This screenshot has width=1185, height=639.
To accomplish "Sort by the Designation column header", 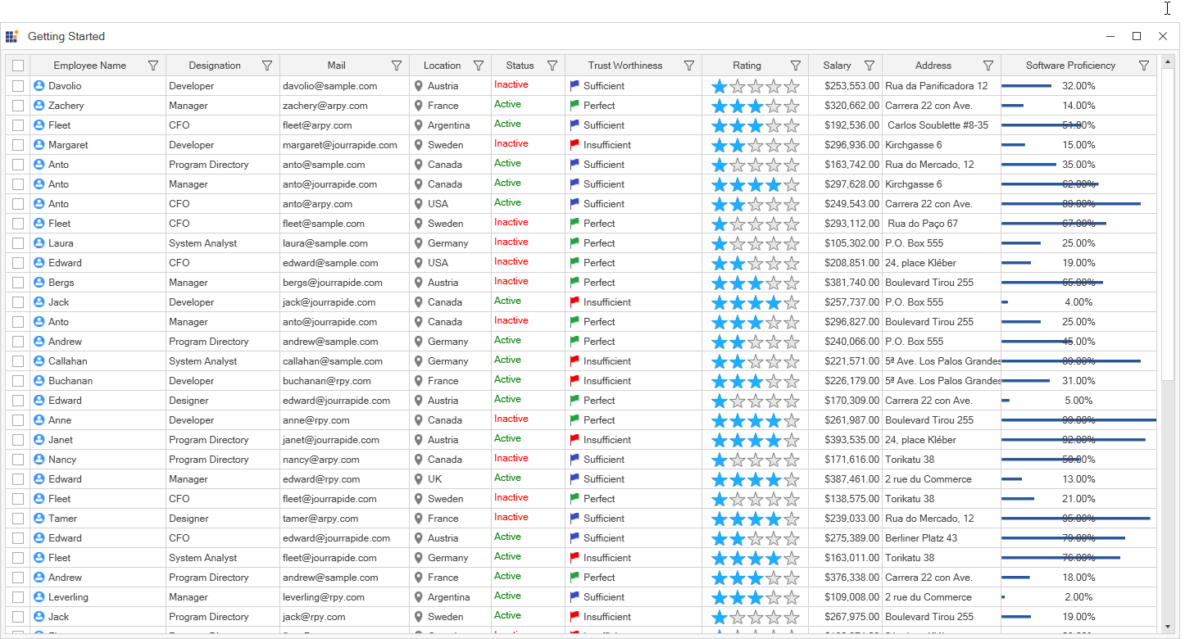I will pyautogui.click(x=214, y=65).
